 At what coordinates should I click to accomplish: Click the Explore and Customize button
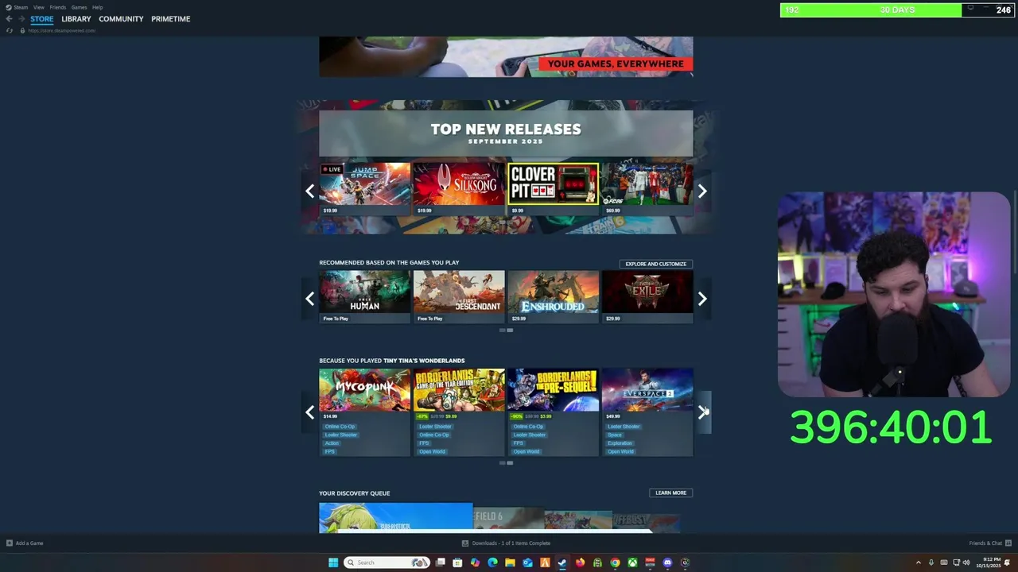pos(655,264)
